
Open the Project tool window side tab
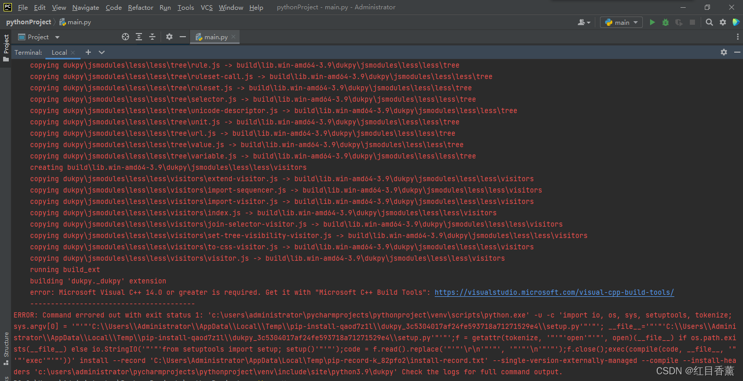(x=6, y=47)
